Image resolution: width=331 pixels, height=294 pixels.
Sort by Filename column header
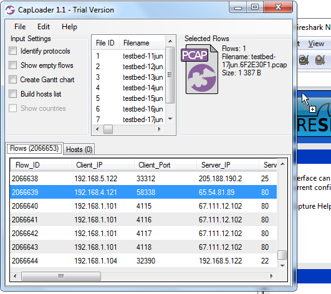pos(142,43)
